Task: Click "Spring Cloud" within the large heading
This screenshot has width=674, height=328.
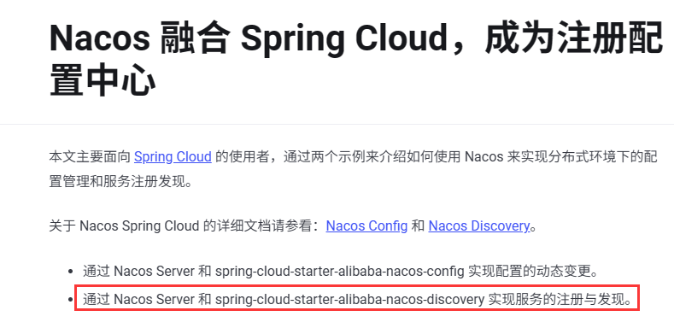Action: [x=344, y=39]
